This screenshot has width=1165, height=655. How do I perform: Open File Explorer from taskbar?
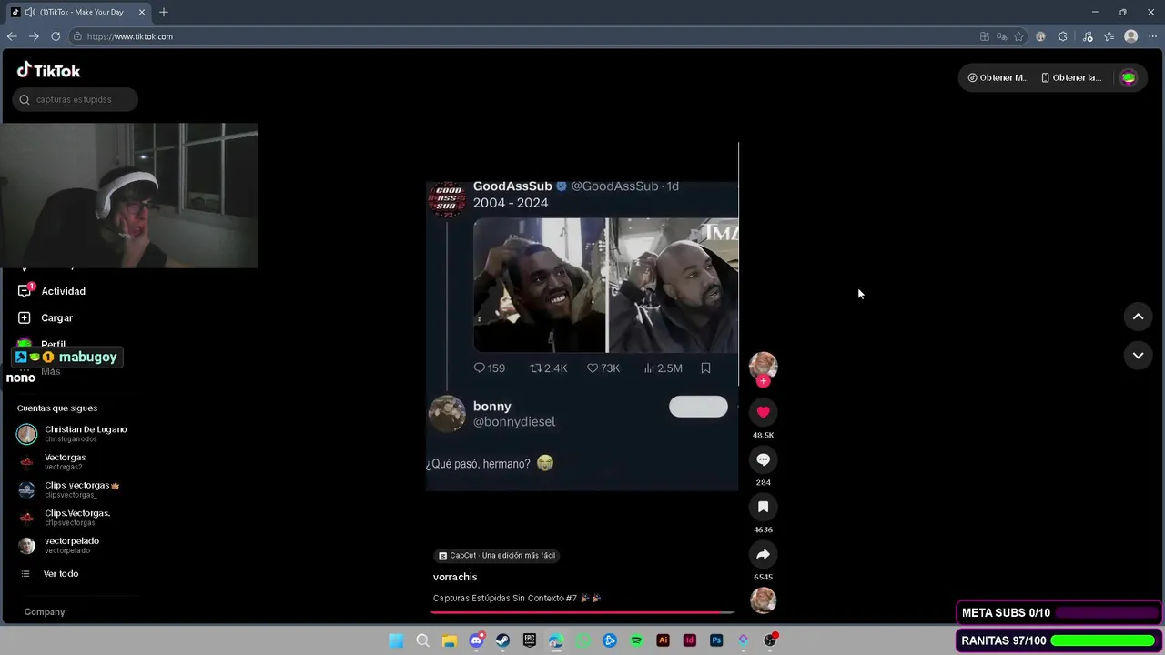449,640
